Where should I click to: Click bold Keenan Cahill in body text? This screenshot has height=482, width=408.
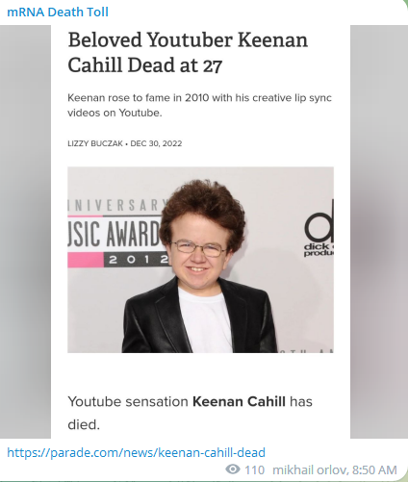click(239, 401)
